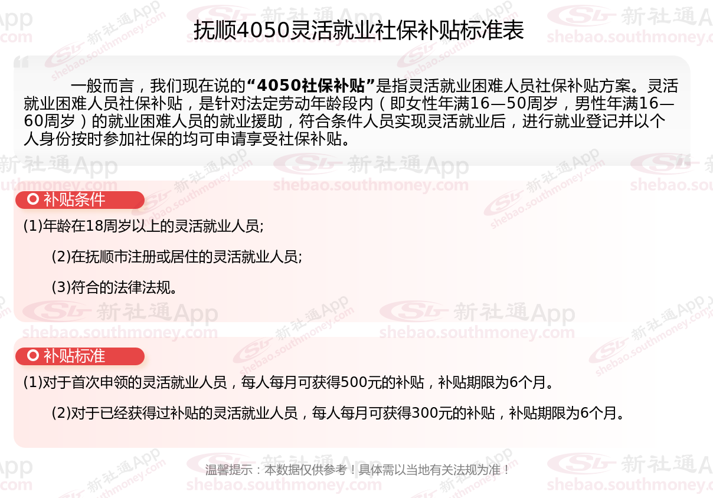Click the 补贴标准 section header badge
713x498 pixels.
[80, 356]
